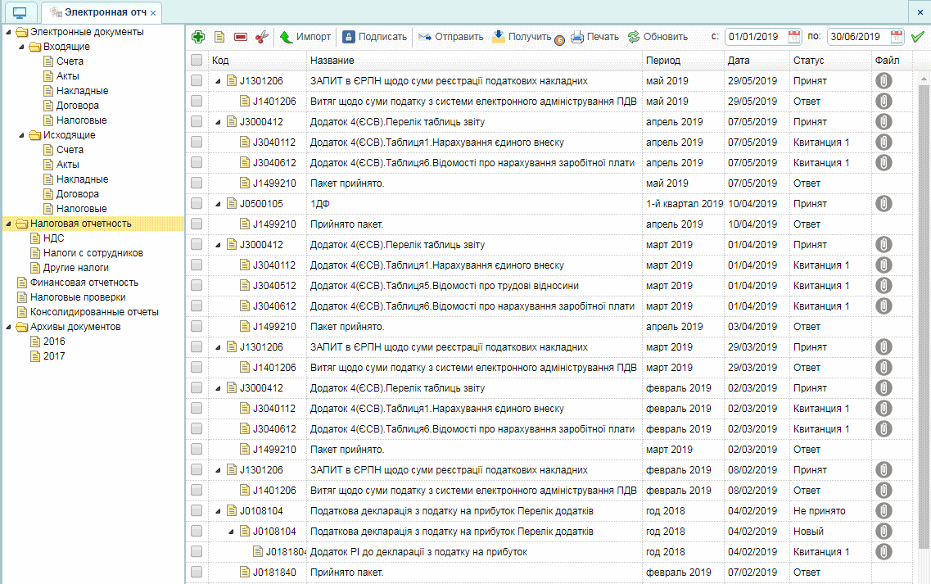Tick checkbox for J1301206 row dated 08/02/2019
Image resolution: width=931 pixels, height=584 pixels.
197,469
